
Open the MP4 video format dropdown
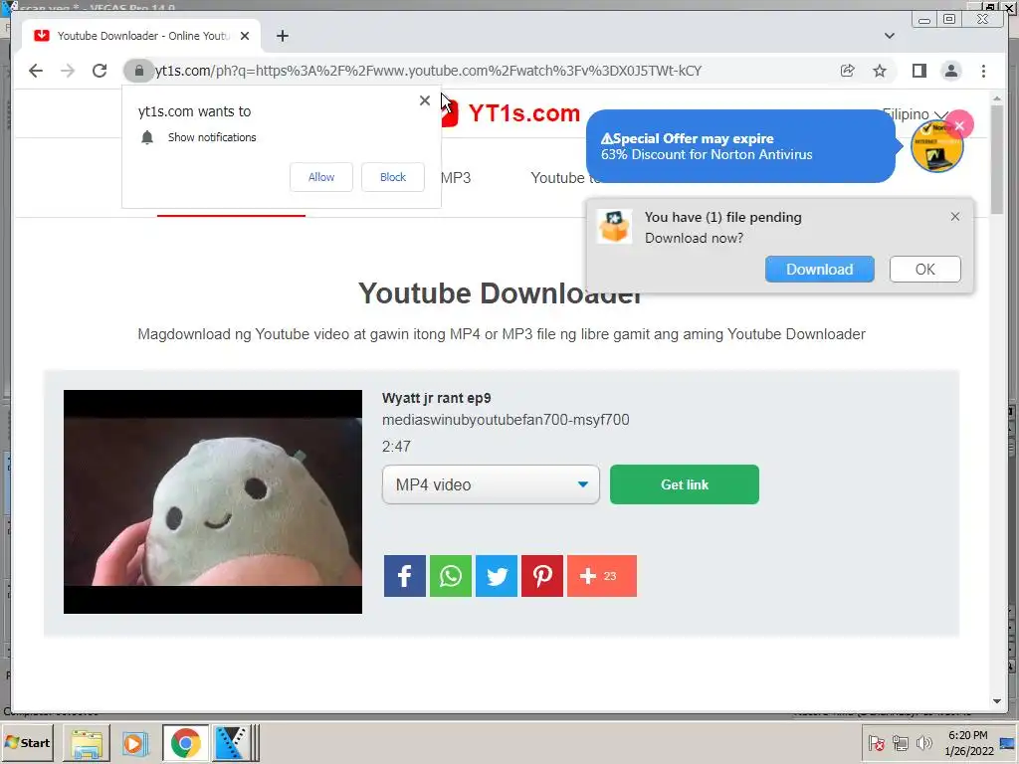coord(491,484)
